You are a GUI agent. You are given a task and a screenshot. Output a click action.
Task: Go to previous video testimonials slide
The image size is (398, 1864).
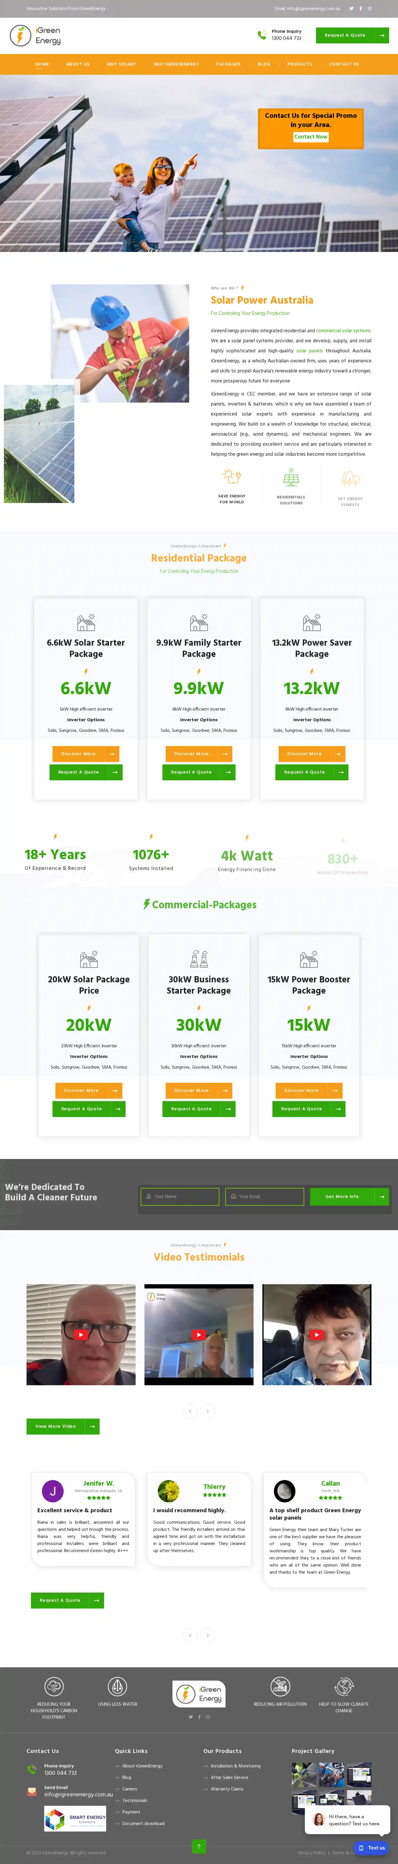pyautogui.click(x=190, y=1410)
